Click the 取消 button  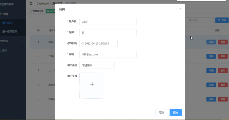pyautogui.click(x=162, y=113)
